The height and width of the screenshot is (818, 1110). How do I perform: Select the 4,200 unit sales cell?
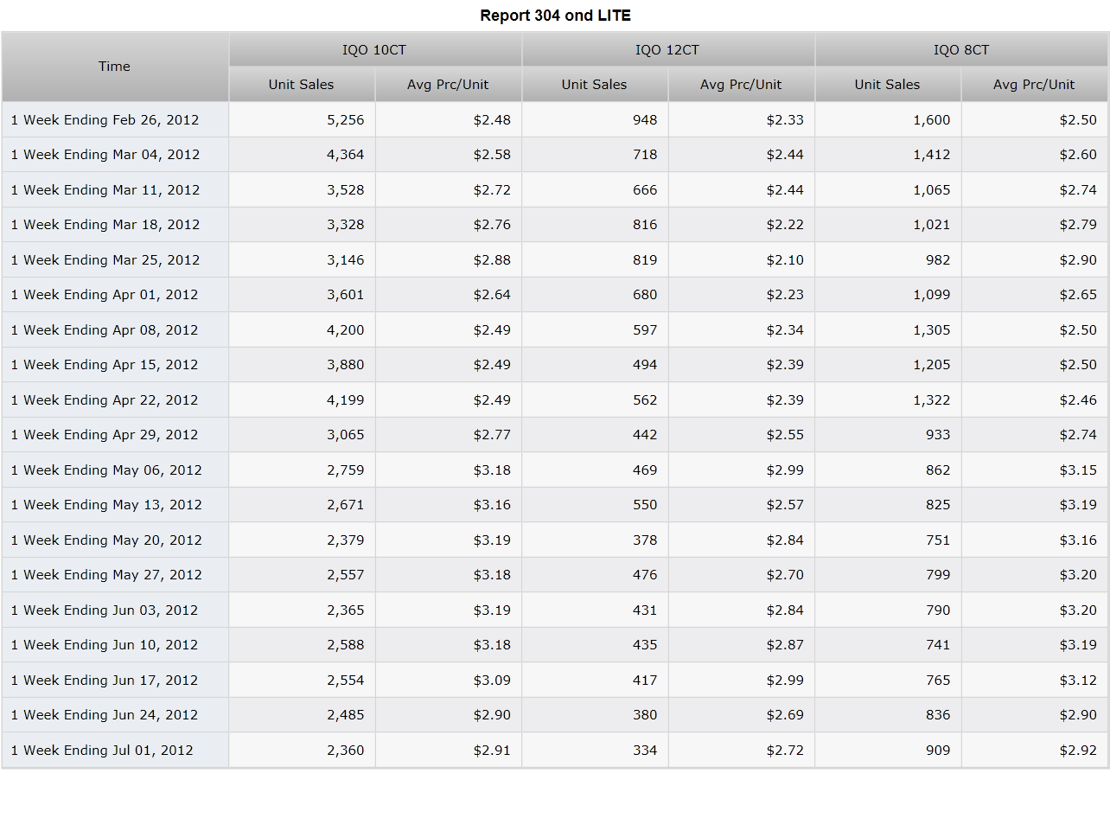point(302,330)
